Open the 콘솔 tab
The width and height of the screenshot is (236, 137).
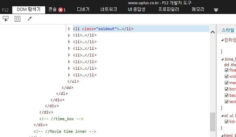point(53,9)
